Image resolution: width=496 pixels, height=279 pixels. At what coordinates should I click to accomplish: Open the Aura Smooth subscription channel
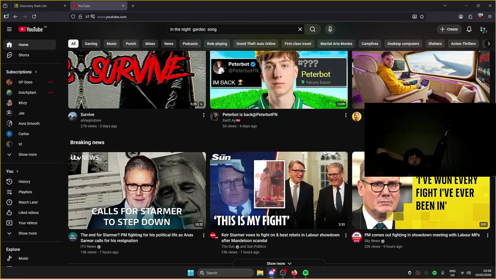29,124
